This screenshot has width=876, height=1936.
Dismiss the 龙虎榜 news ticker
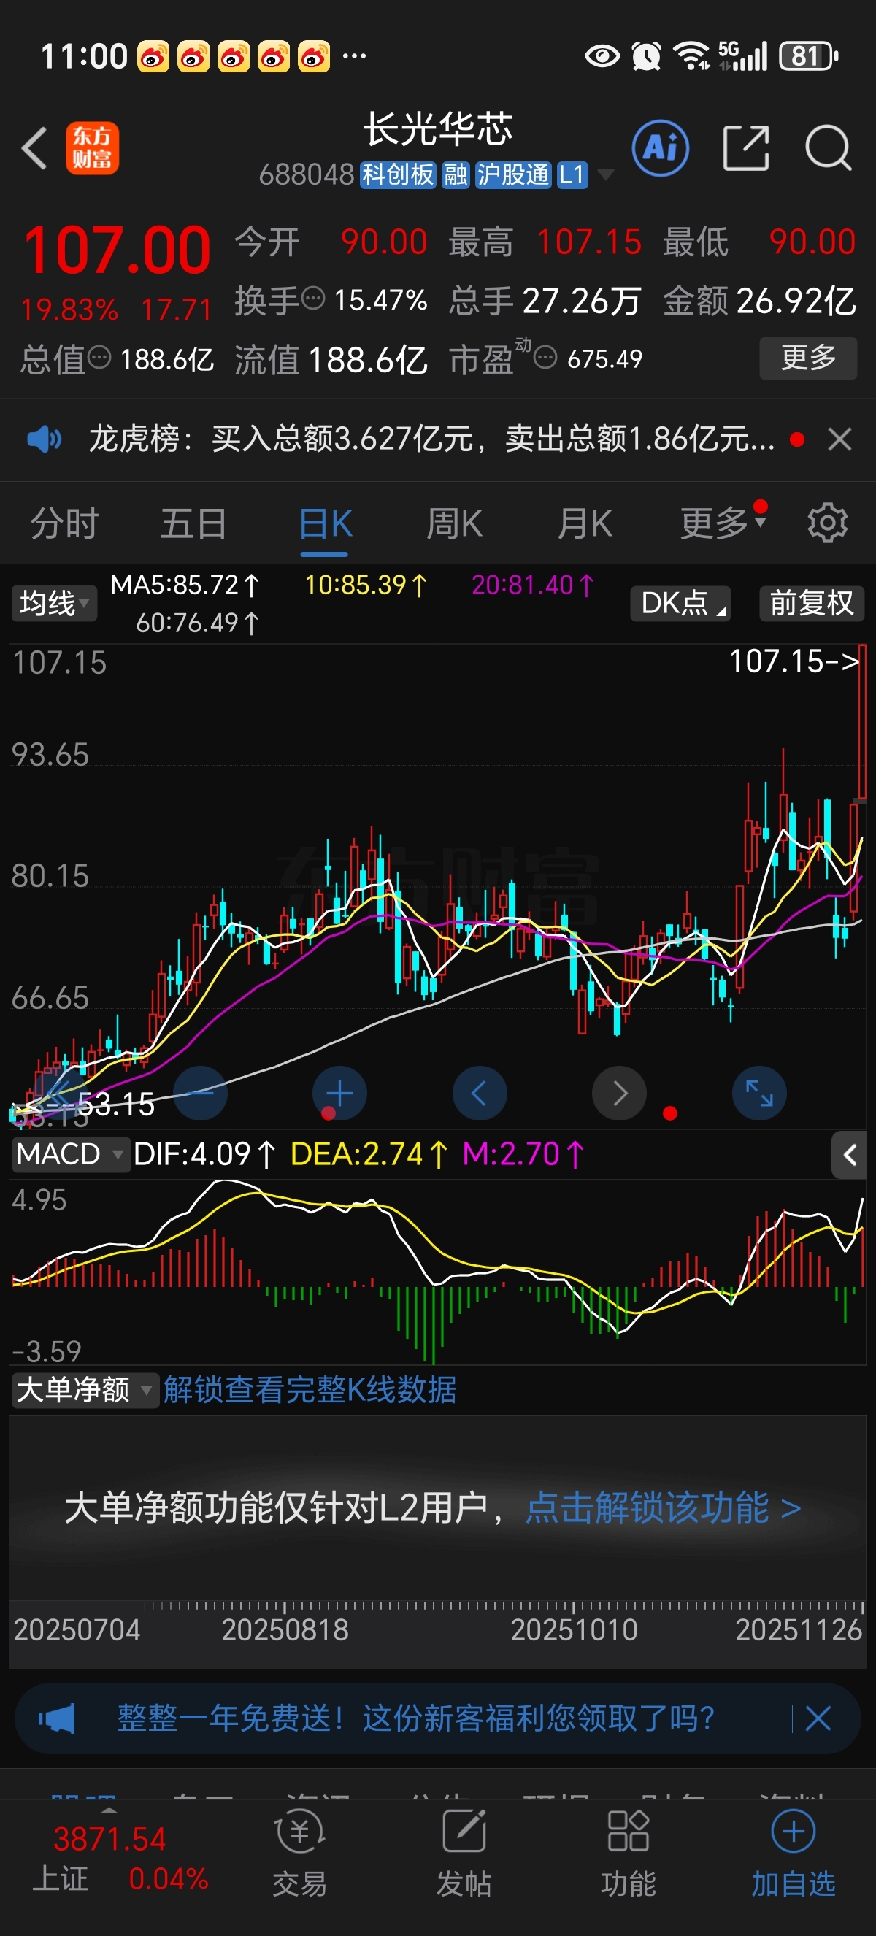[x=839, y=439]
